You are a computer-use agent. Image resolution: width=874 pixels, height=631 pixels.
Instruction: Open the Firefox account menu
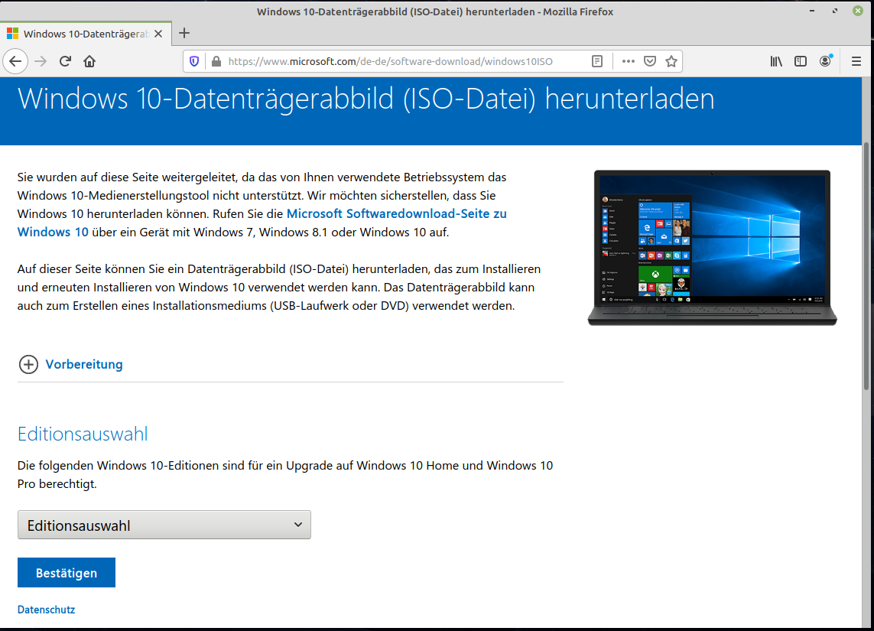point(826,61)
